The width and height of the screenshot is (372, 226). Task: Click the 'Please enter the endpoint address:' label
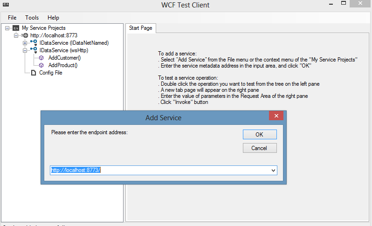(x=90, y=132)
